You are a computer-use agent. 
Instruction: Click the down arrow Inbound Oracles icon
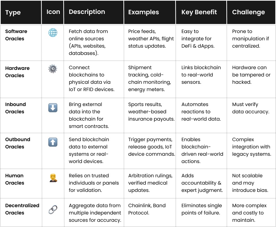click(53, 107)
